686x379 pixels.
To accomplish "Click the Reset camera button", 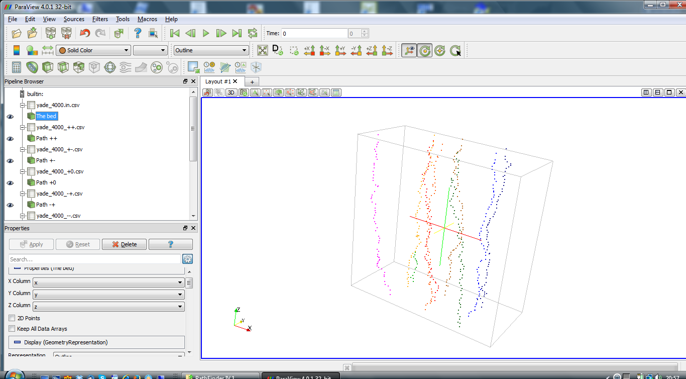I will [x=263, y=50].
